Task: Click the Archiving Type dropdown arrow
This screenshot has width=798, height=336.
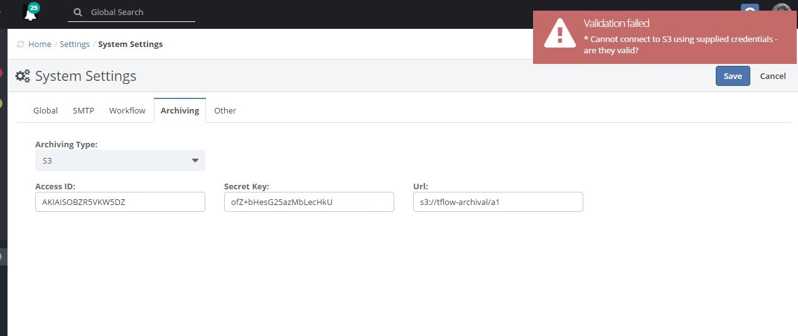Action: click(x=195, y=161)
